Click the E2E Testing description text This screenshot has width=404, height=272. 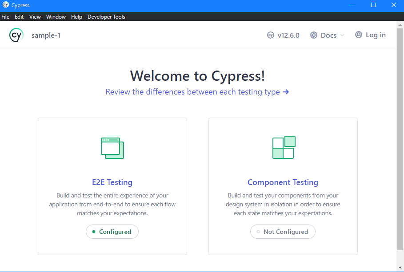112,204
